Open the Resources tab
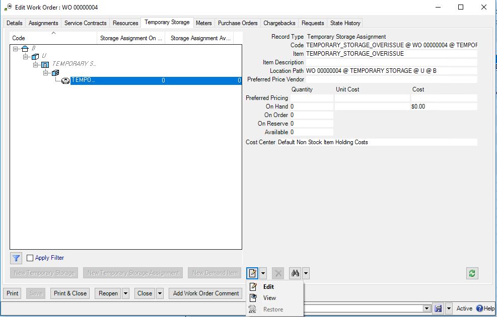The width and height of the screenshot is (497, 317). (x=125, y=23)
